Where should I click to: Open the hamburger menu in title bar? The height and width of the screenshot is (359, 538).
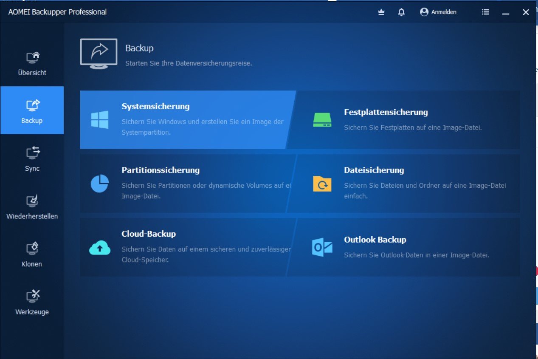485,12
